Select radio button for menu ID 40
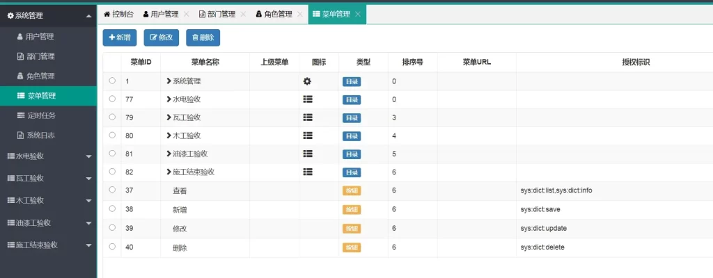713x278 pixels. [112, 246]
